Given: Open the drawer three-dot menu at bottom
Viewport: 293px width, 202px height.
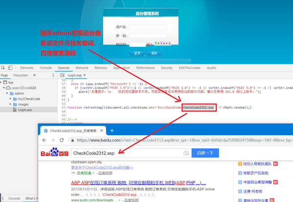Looking at the screenshot, I should point(3,198).
